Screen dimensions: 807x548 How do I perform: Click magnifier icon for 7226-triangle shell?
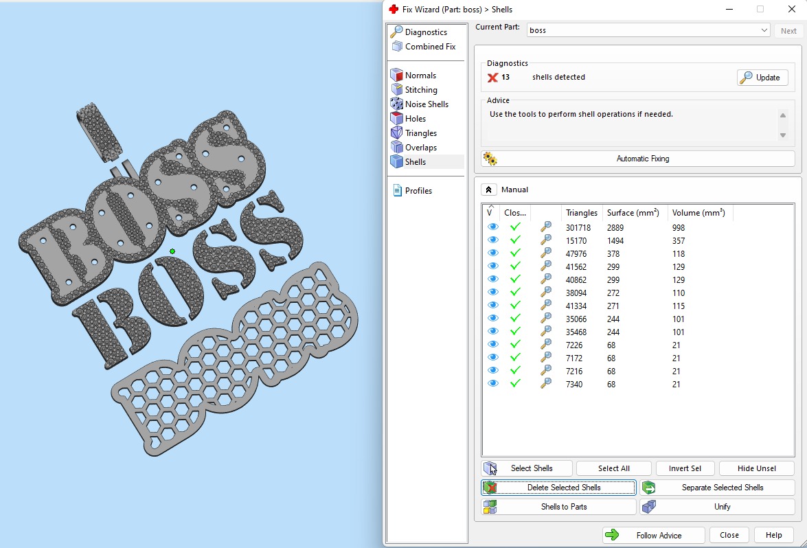[x=546, y=344]
